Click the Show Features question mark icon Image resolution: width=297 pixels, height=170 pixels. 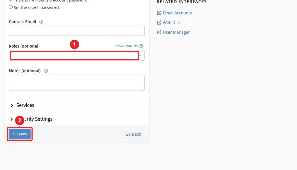[x=141, y=46]
